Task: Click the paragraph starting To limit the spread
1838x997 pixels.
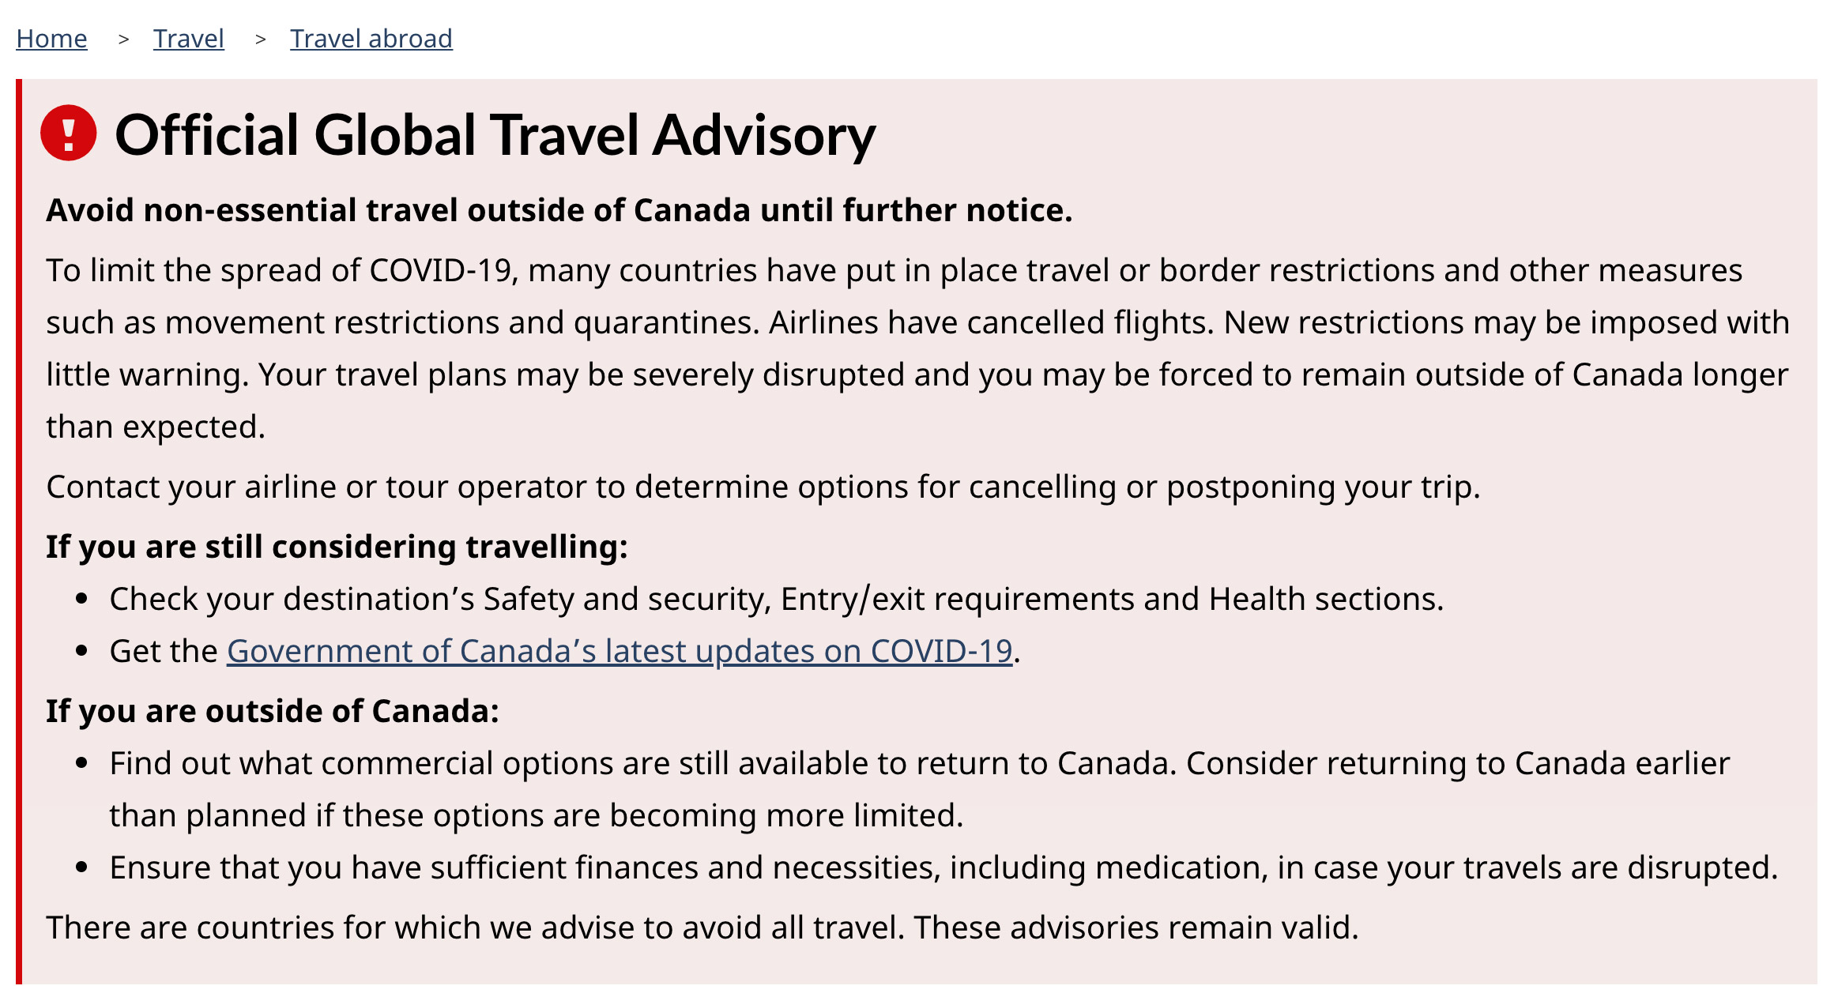Action: coord(917,348)
